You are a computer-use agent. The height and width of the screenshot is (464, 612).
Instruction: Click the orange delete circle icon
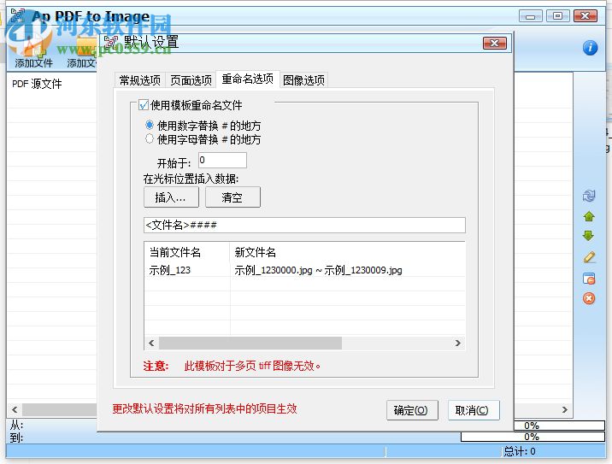click(x=589, y=298)
